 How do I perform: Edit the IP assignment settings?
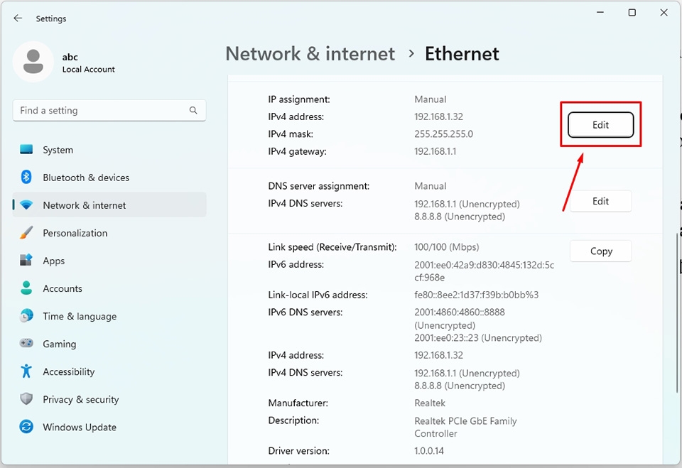(x=600, y=124)
